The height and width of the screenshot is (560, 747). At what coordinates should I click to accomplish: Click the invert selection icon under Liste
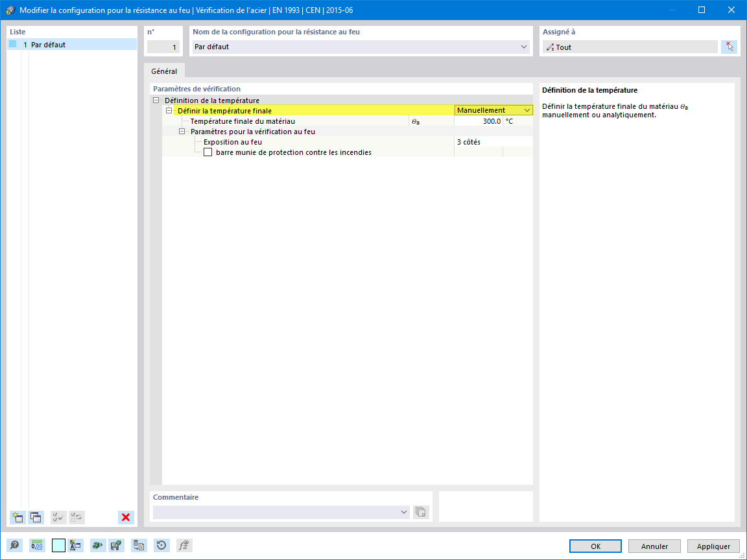tap(77, 517)
